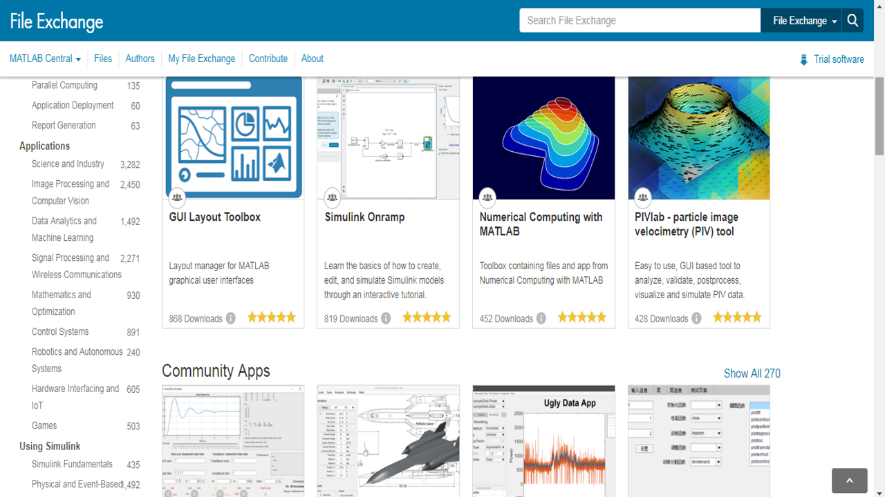Click the Trial software link
The width and height of the screenshot is (885, 497).
point(839,59)
